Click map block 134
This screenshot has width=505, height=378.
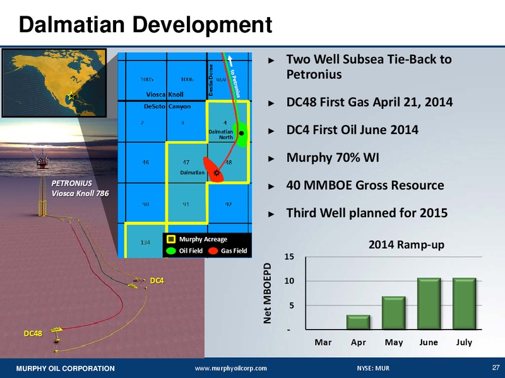pyautogui.click(x=145, y=242)
